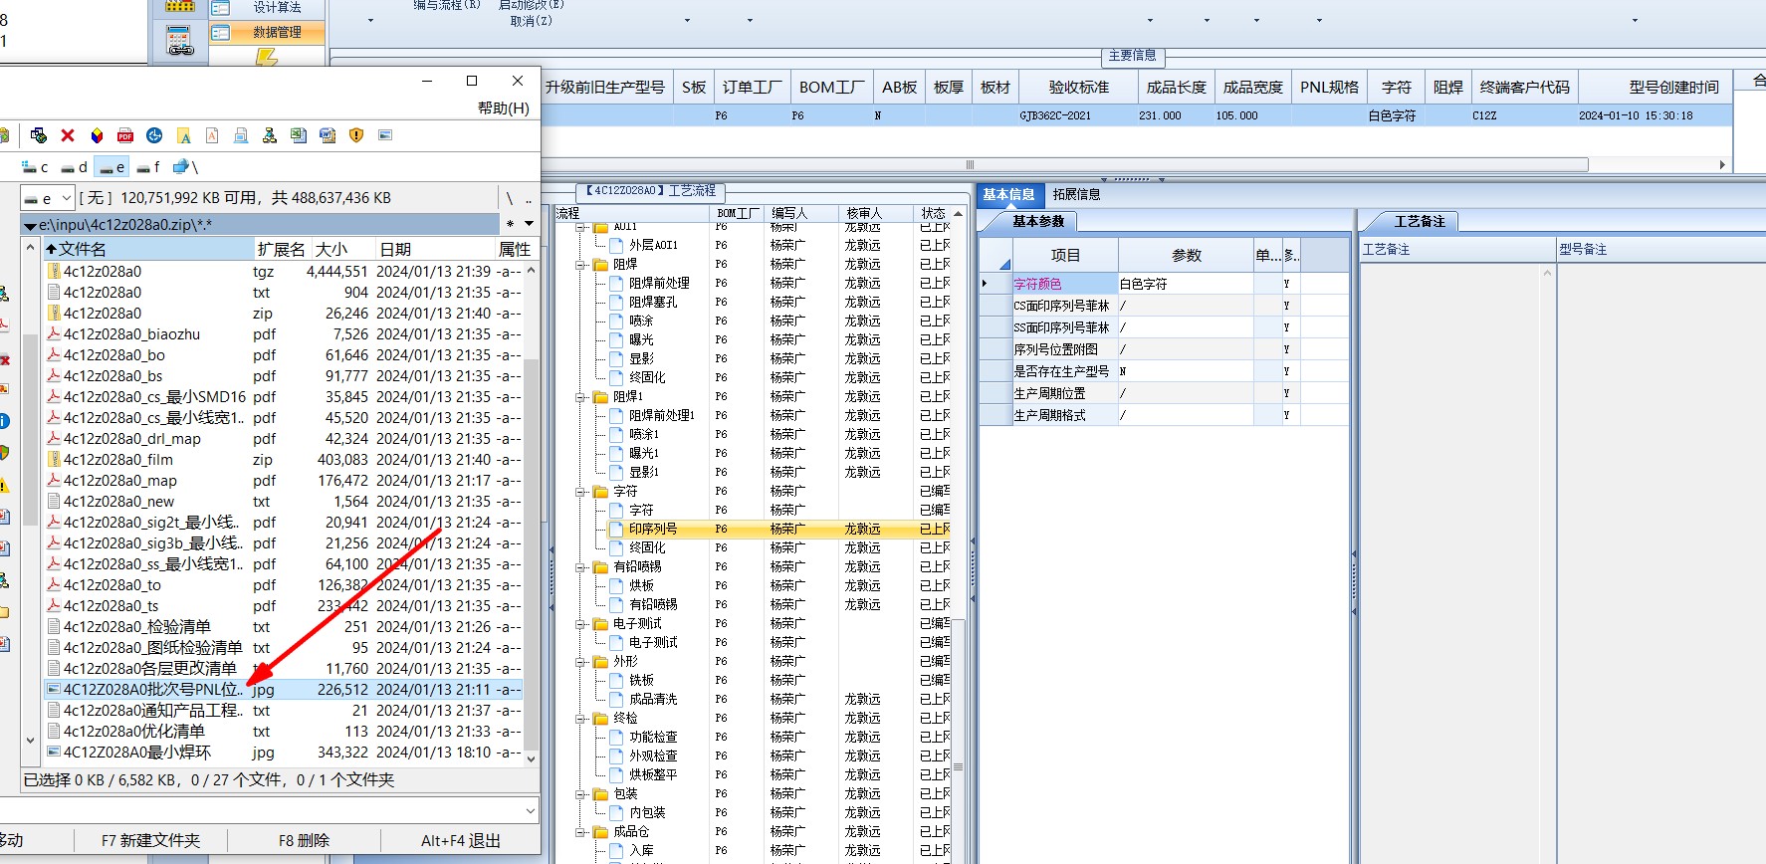
Task: Collapse the 包装 folder node
Action: [580, 794]
